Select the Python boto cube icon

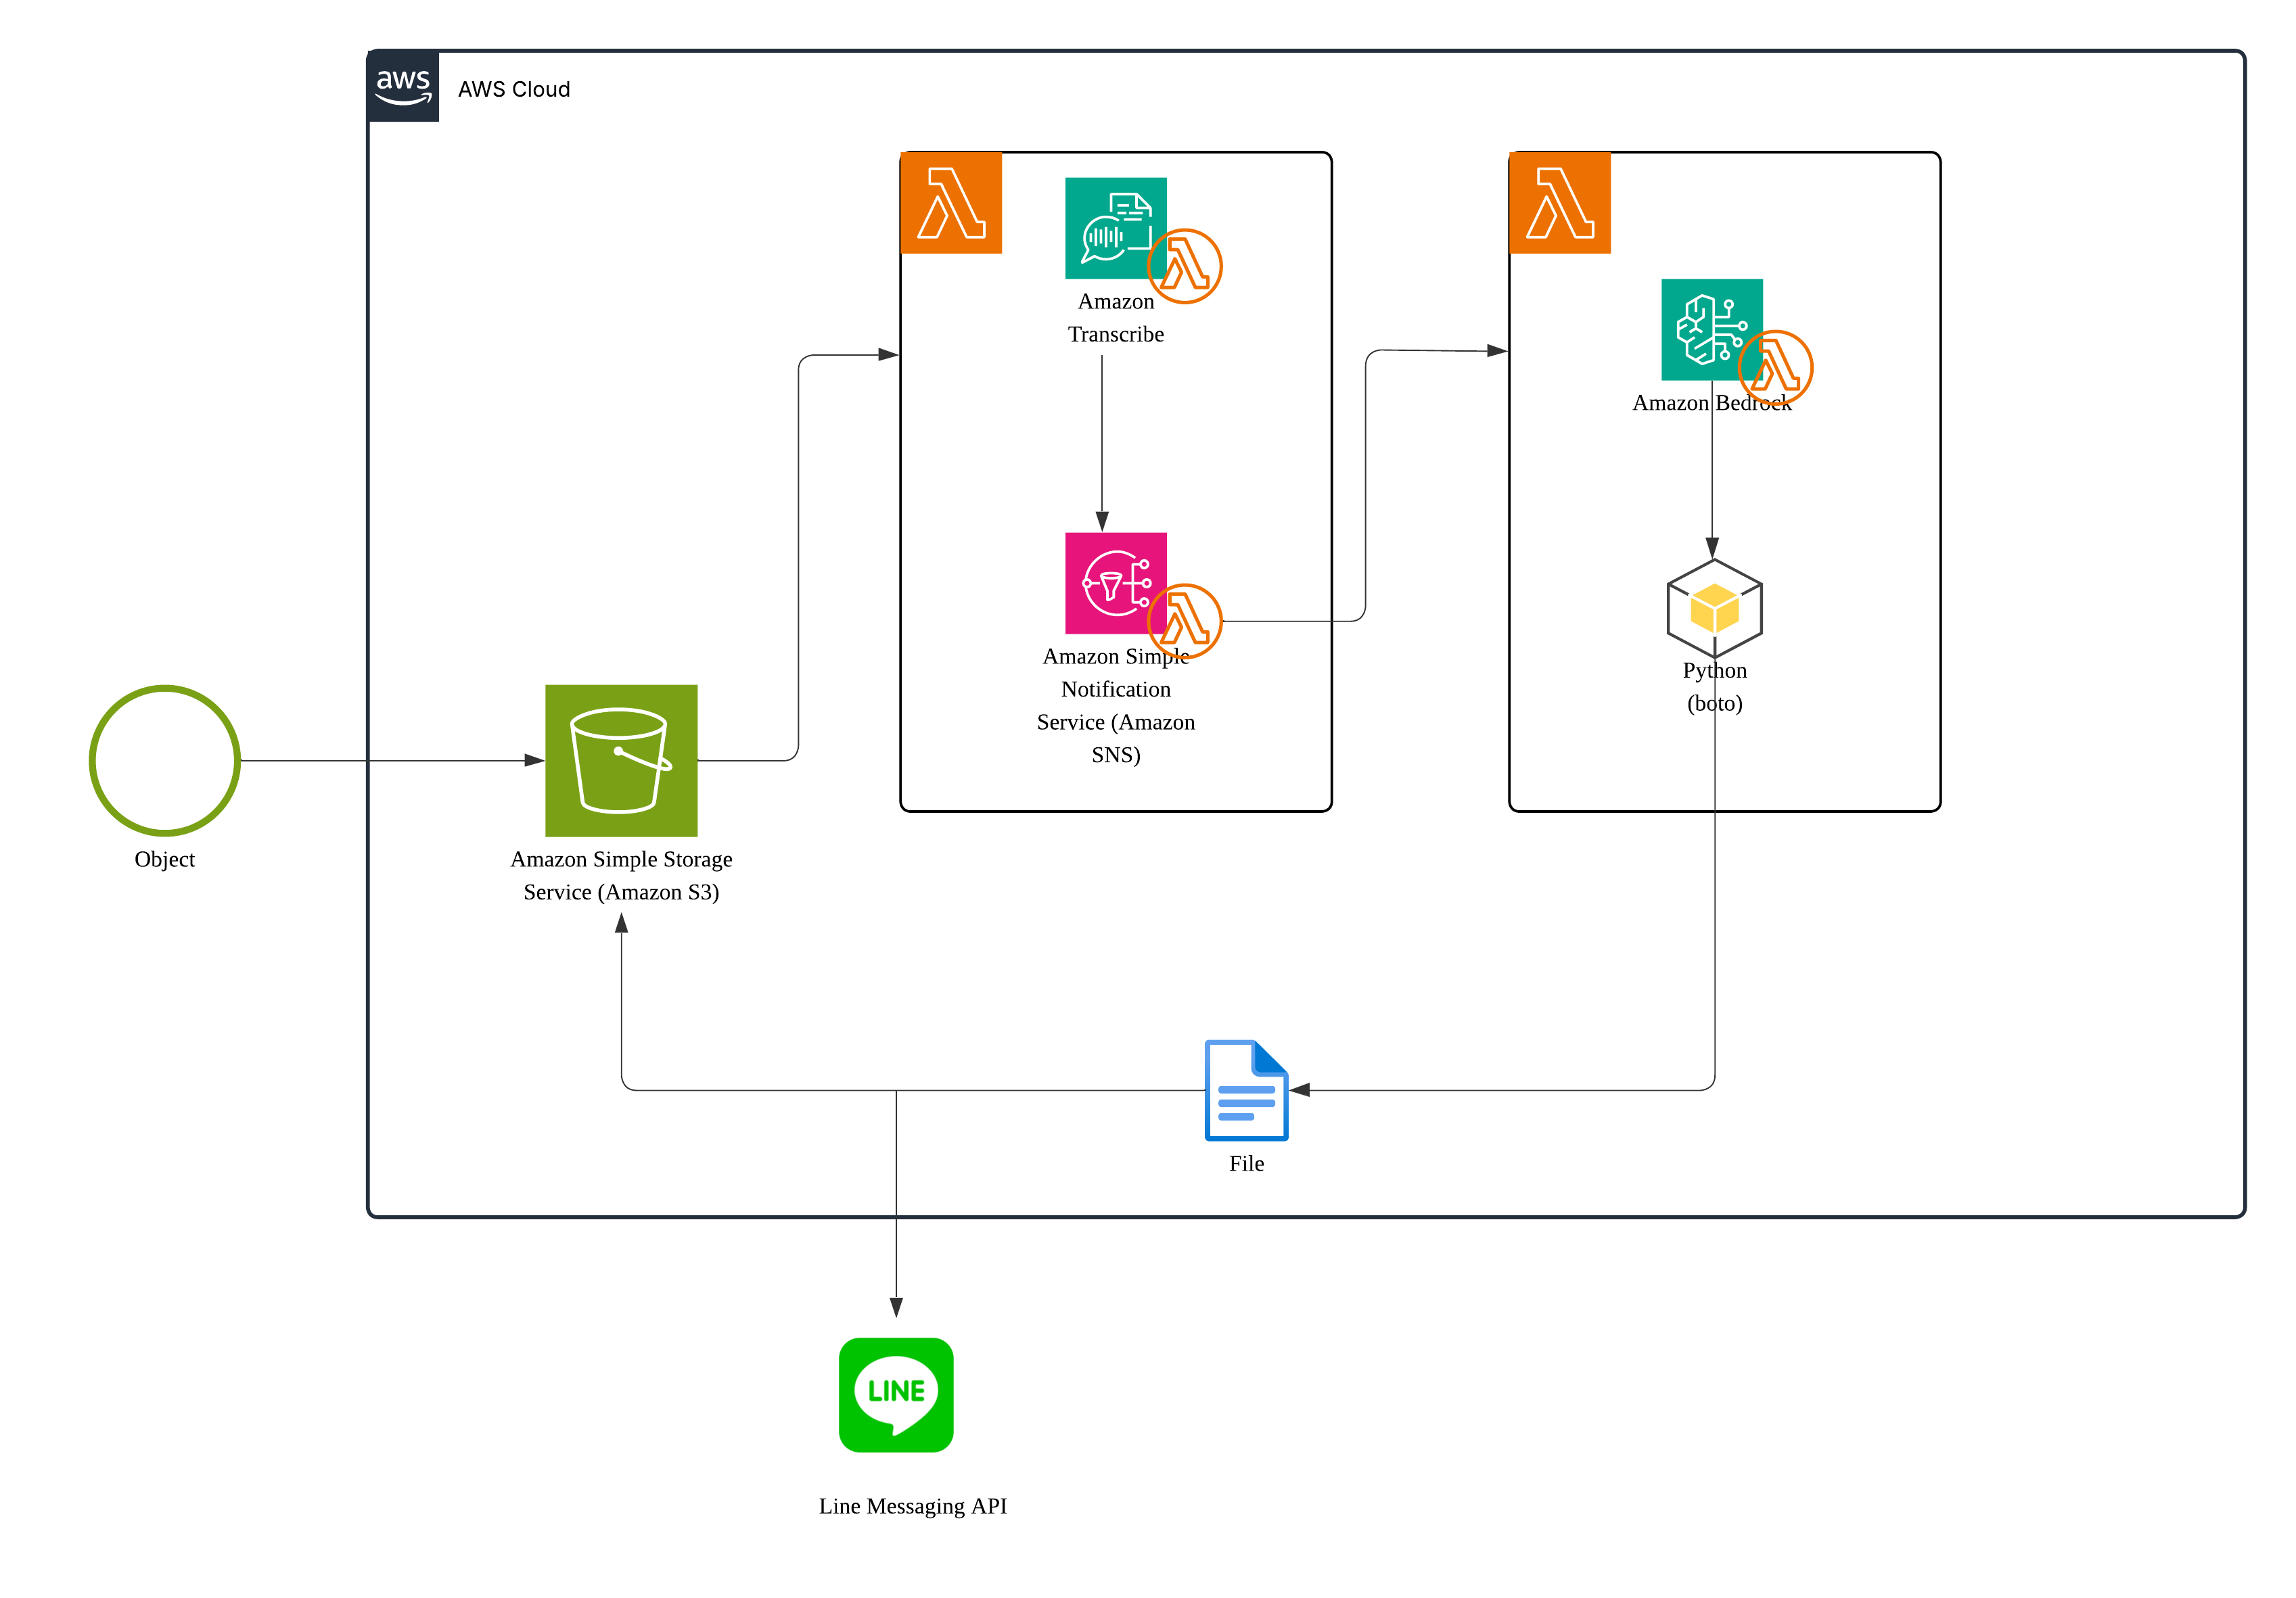click(1715, 608)
